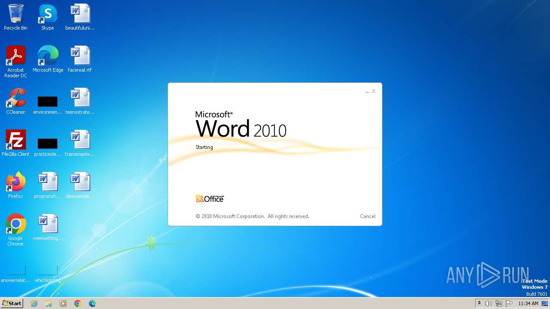The width and height of the screenshot is (550, 309).
Task: Select the Acrobat Reader DC shortcut
Action: [15, 62]
